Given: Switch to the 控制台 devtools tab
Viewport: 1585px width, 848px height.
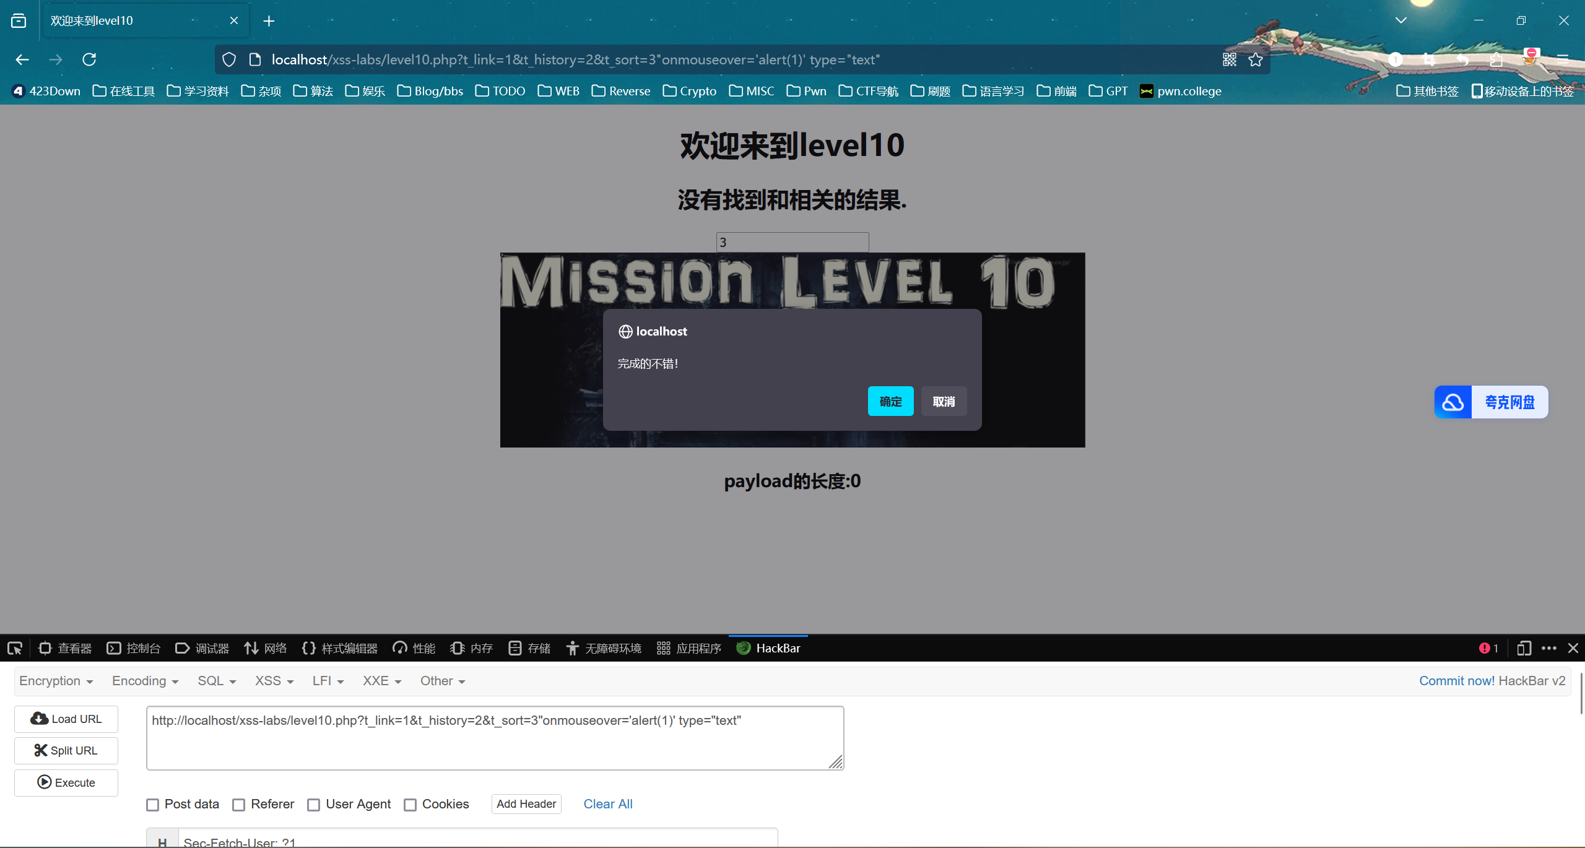Looking at the screenshot, I should [x=134, y=648].
